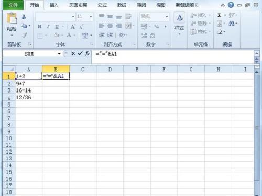Select cell A2 containing 9*7
262x196 pixels.
coord(28,84)
